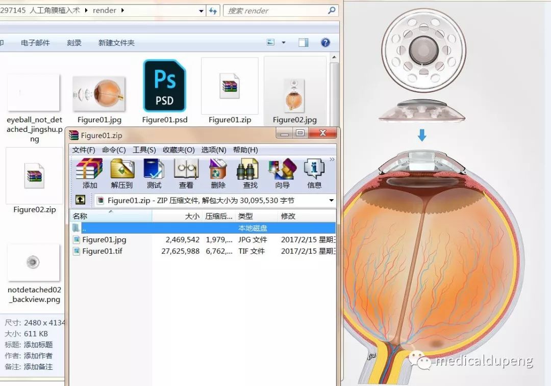The width and height of the screenshot is (551, 386).
Task: Select Figure01.tif in the archive list
Action: point(102,251)
